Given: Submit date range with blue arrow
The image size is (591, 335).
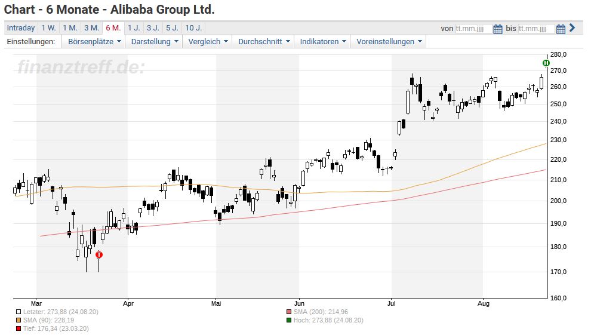Looking at the screenshot, I should (572, 28).
